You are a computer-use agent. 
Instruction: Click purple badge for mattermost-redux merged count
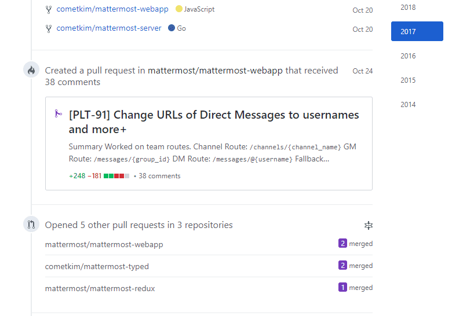(342, 288)
